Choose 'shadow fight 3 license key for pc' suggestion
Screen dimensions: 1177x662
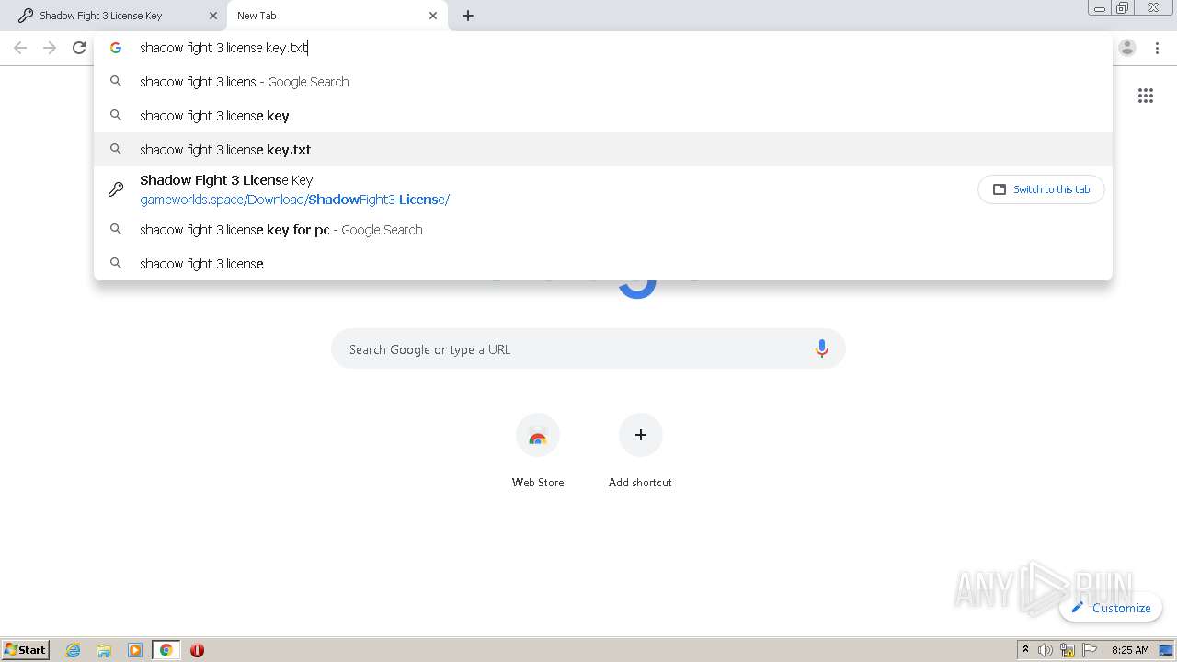(603, 230)
